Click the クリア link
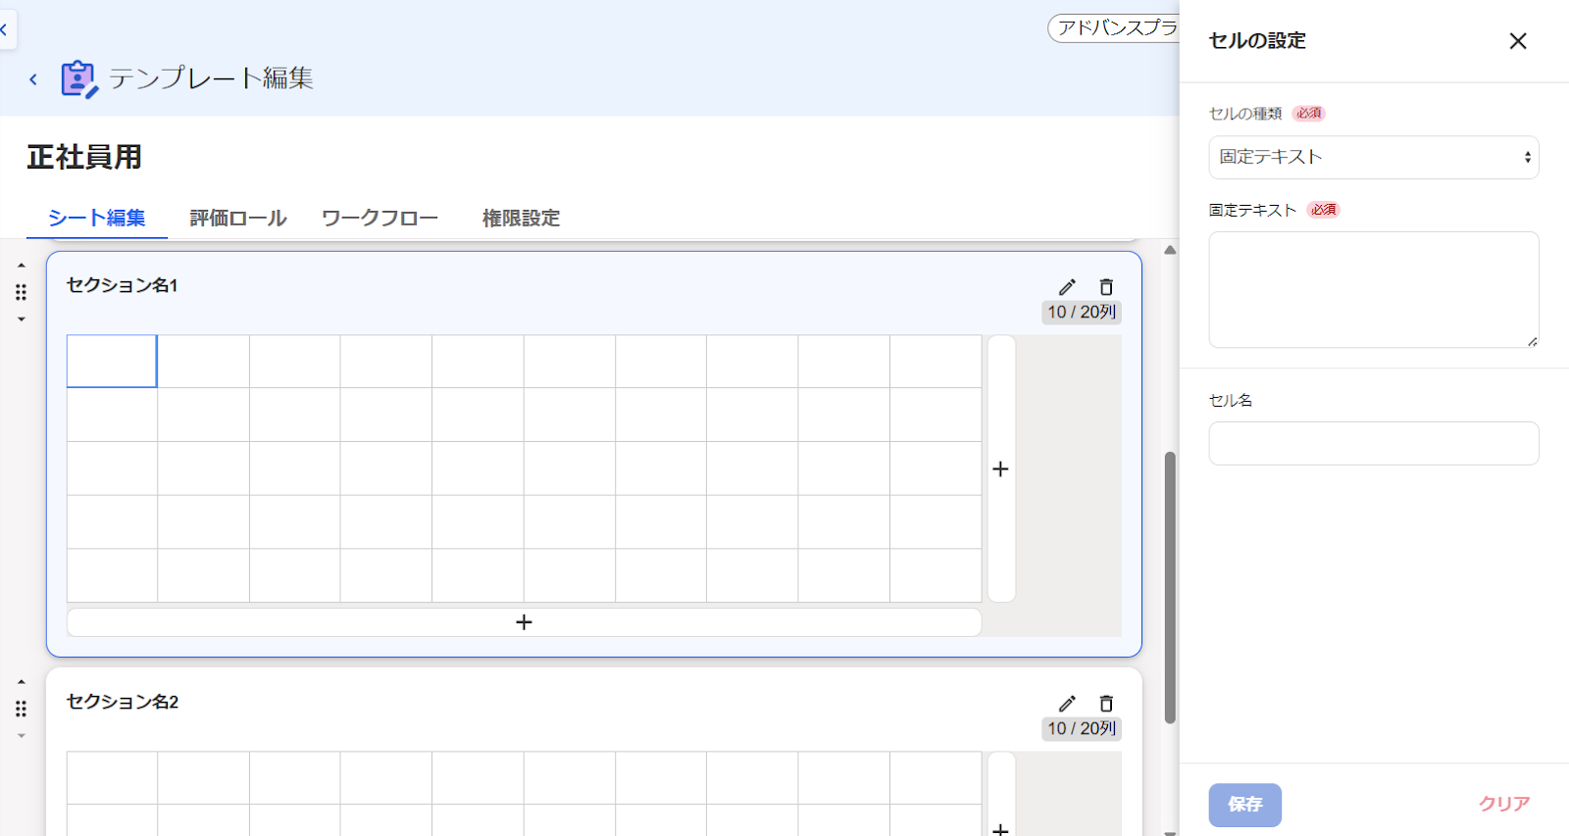This screenshot has height=836, width=1569. 1504,804
